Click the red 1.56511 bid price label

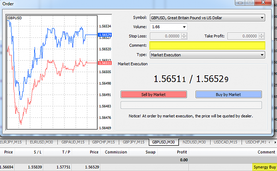click(x=105, y=63)
